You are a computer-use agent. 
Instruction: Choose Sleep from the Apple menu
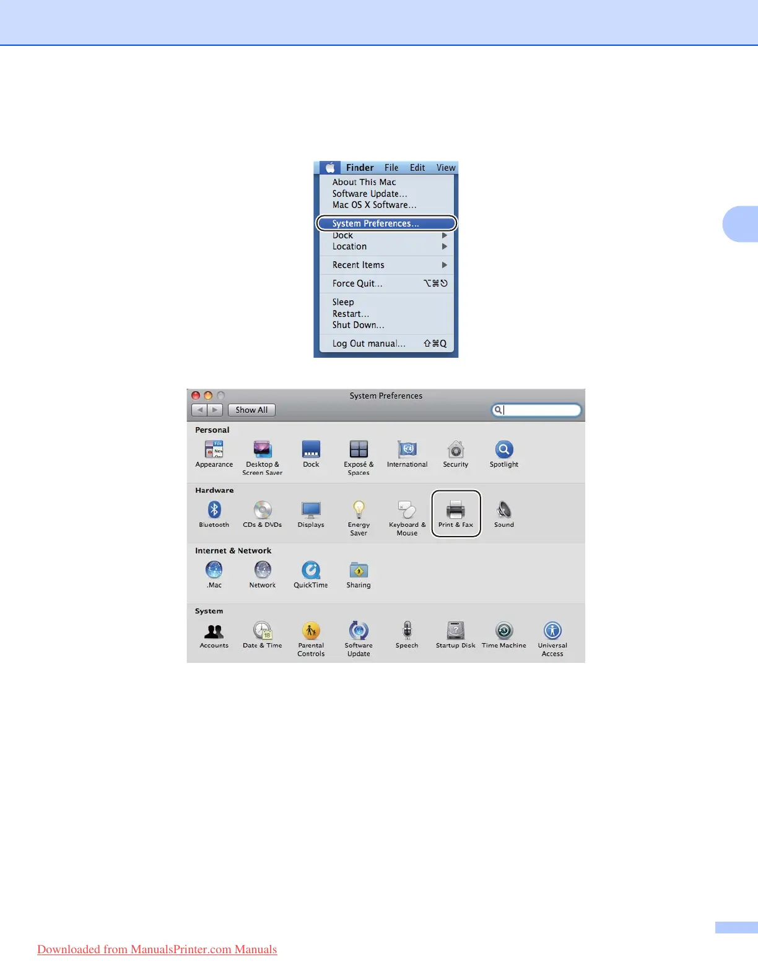pyautogui.click(x=387, y=302)
